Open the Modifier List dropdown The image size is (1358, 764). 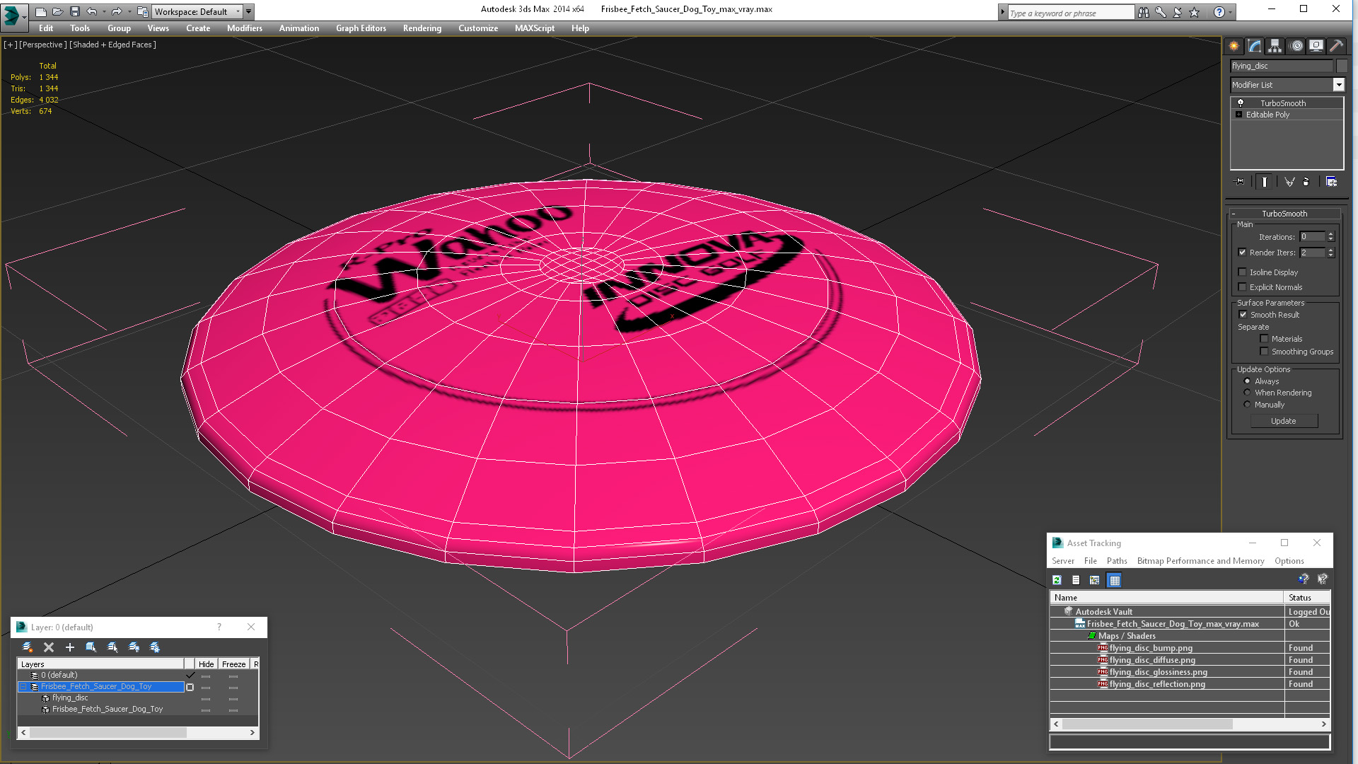(x=1338, y=85)
